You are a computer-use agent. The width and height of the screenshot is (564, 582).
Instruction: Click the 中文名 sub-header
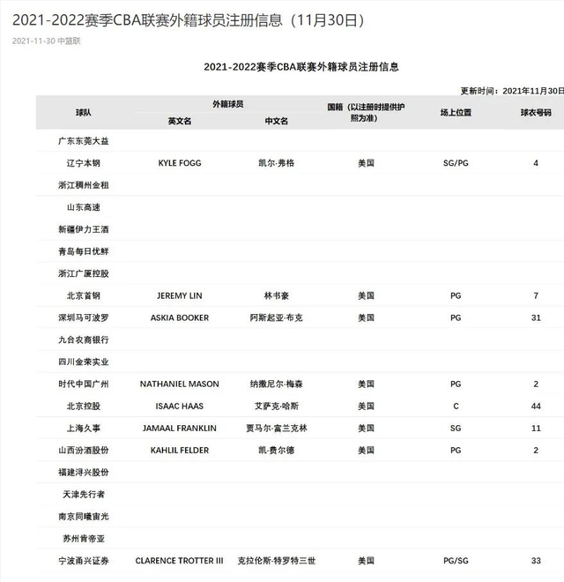pos(277,121)
